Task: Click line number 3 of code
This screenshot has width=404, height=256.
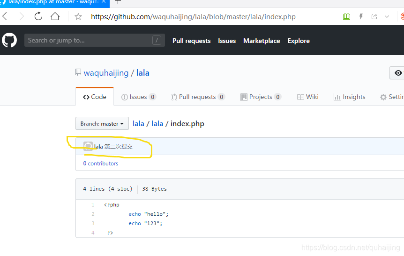Action: (x=93, y=223)
